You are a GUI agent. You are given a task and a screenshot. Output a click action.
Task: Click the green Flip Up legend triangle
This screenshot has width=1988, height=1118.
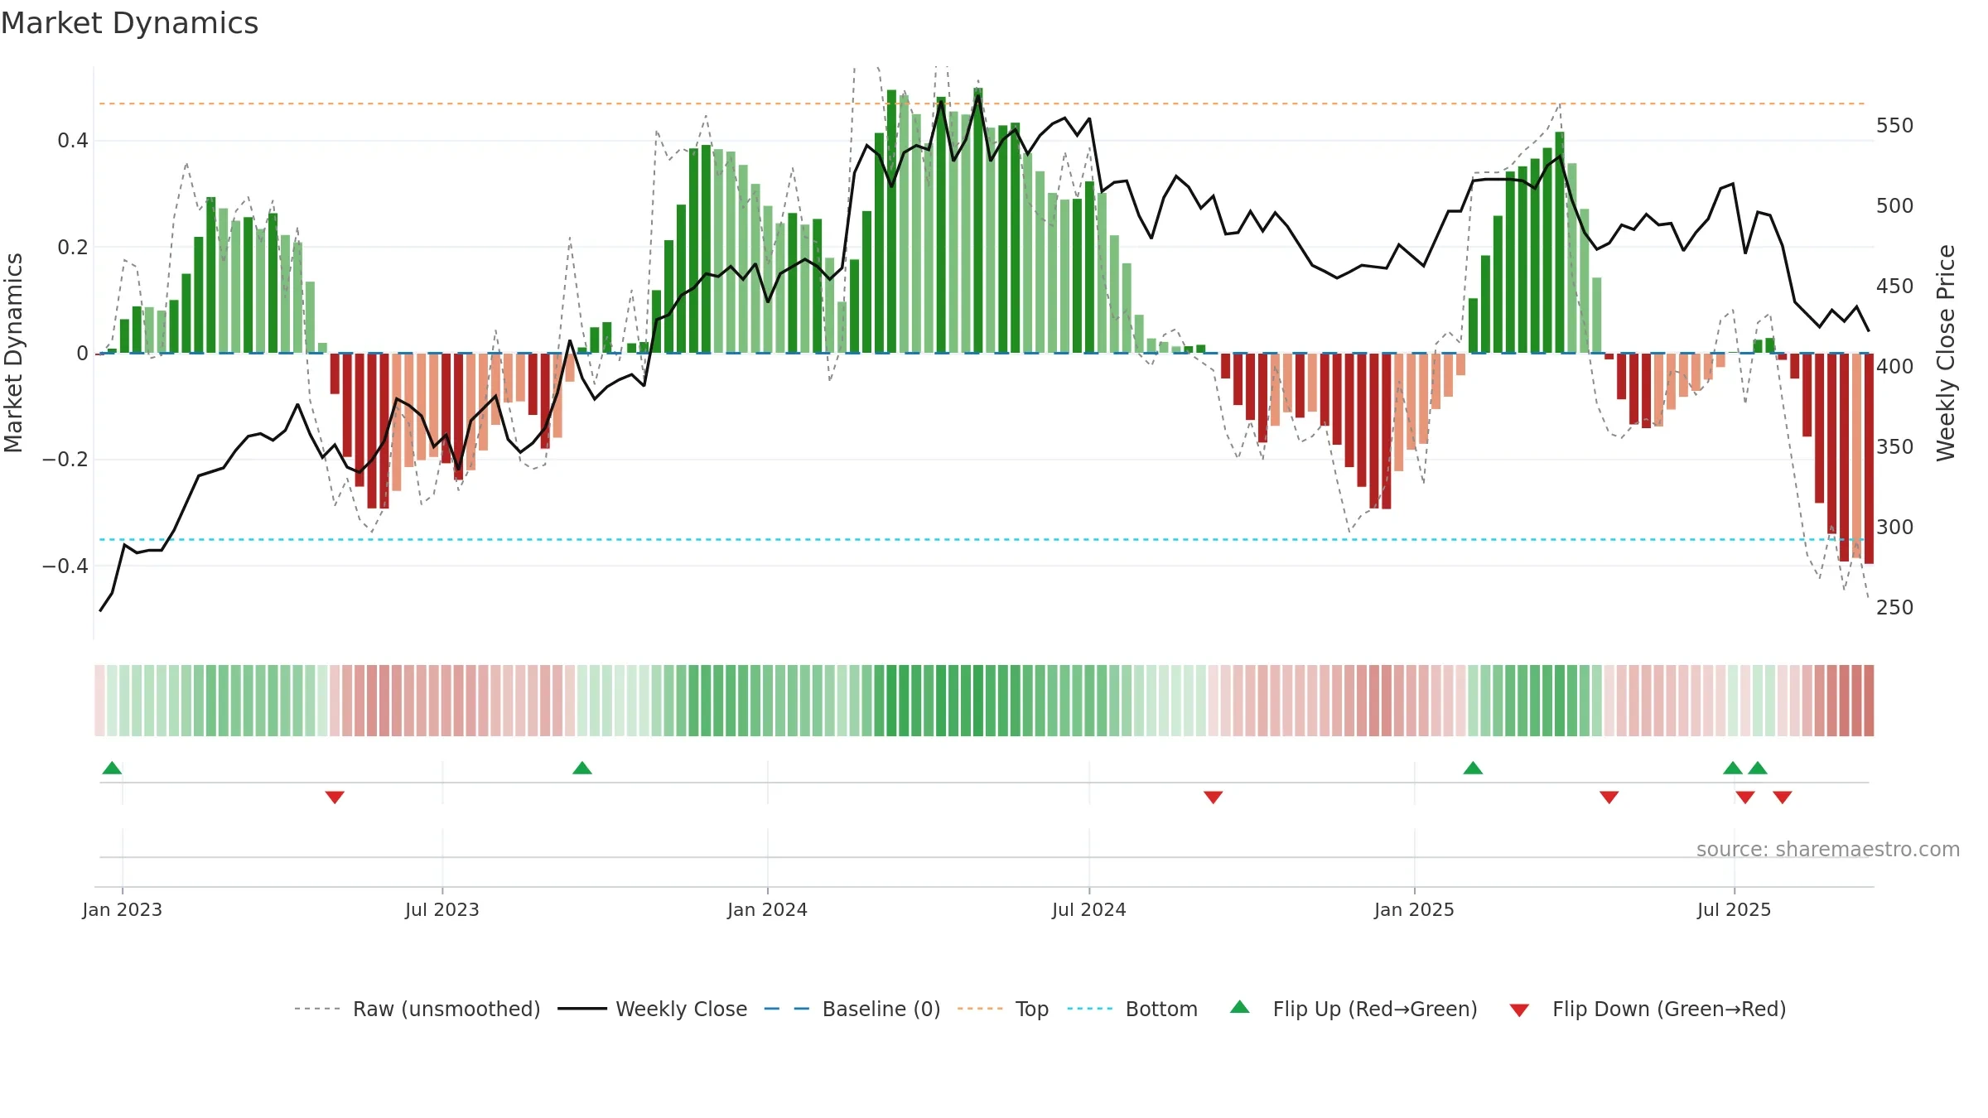pos(1240,1007)
